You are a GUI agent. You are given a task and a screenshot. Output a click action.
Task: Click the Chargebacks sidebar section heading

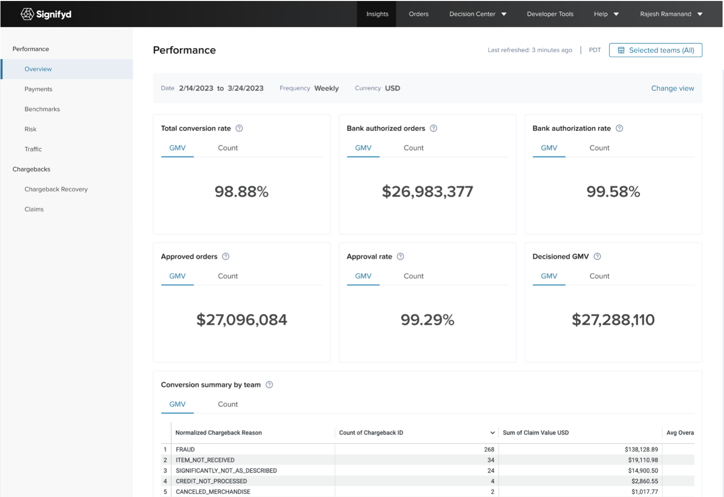(31, 169)
